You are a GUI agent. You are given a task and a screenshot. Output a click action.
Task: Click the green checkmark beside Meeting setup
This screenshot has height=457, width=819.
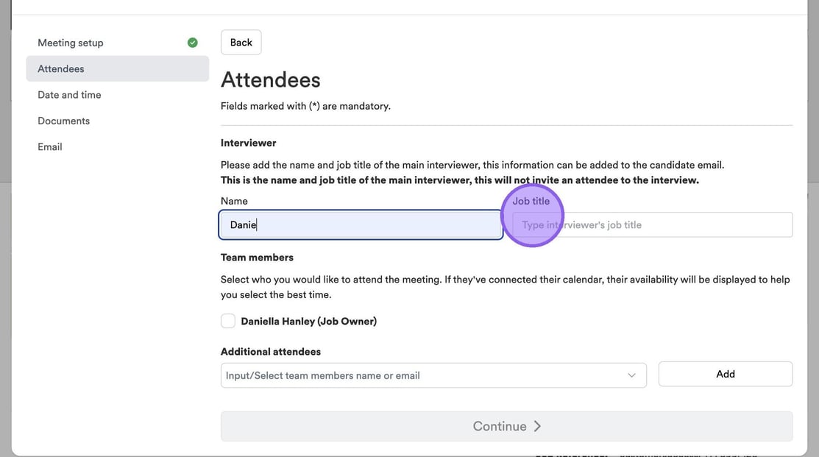193,43
